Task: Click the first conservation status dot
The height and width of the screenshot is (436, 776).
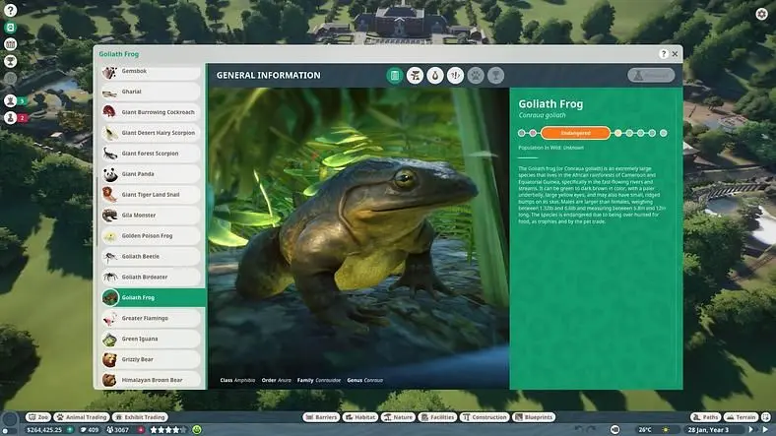Action: point(521,133)
